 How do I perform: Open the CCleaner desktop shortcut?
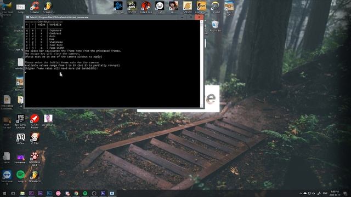click(x=35, y=7)
